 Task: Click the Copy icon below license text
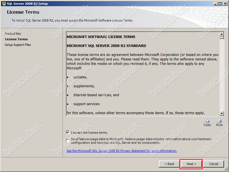coord(207,121)
